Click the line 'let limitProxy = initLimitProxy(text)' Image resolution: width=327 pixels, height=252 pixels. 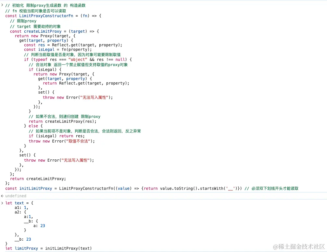(48, 248)
